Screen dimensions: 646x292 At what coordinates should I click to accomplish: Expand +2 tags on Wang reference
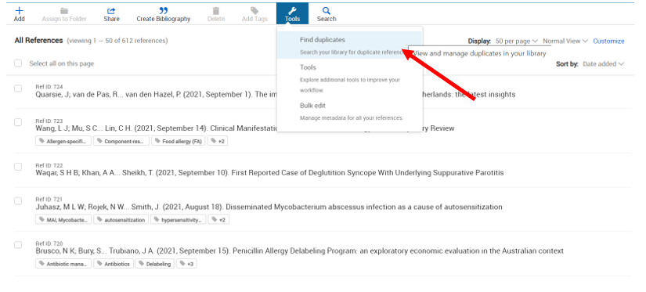pos(217,141)
